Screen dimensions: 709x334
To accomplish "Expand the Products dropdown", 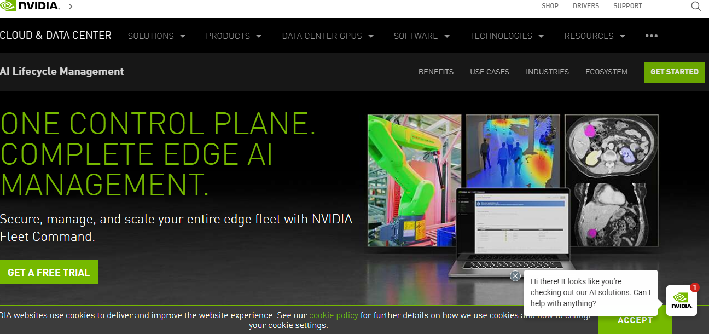I will [x=234, y=36].
